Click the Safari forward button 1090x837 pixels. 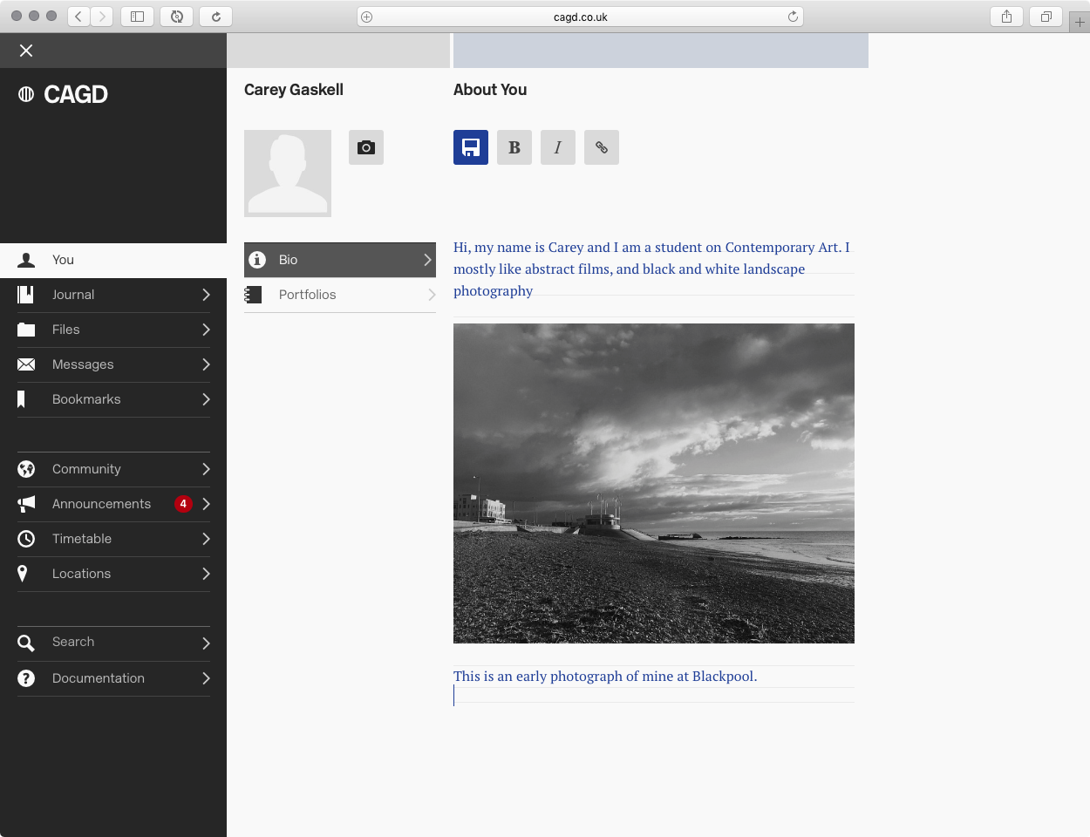102,17
